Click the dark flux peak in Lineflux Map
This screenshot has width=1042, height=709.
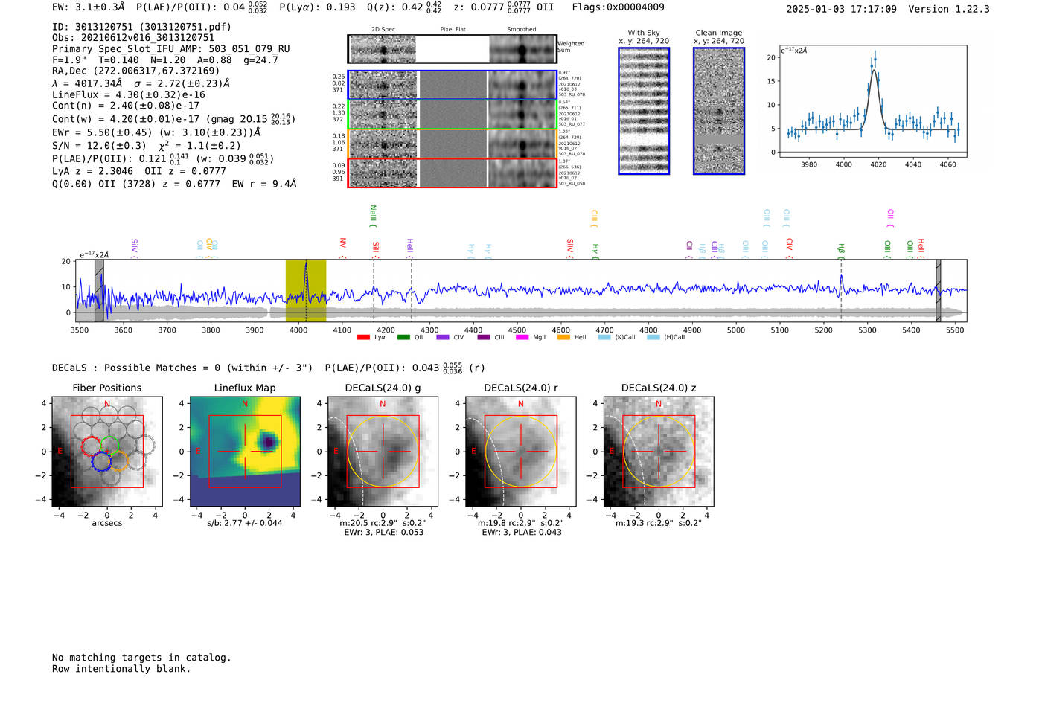click(268, 443)
